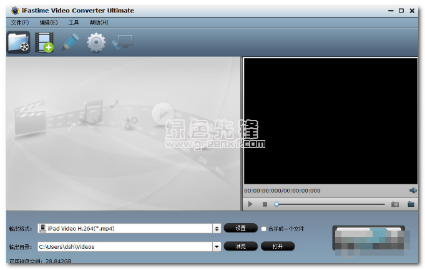Click the preview seek slider handle

point(276,204)
